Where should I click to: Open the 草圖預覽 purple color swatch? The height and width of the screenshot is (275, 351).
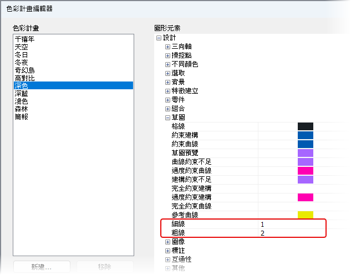coord(306,153)
